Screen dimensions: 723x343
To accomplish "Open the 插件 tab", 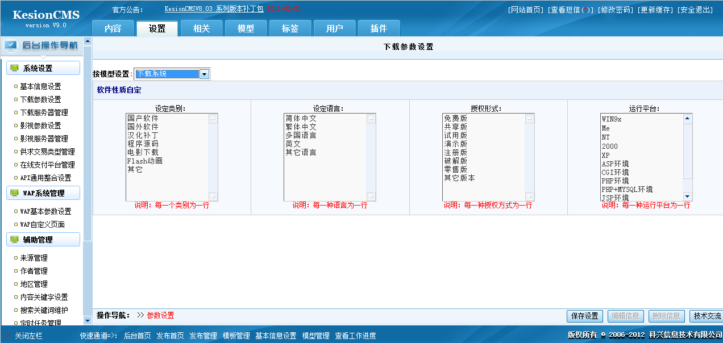I will point(379,28).
